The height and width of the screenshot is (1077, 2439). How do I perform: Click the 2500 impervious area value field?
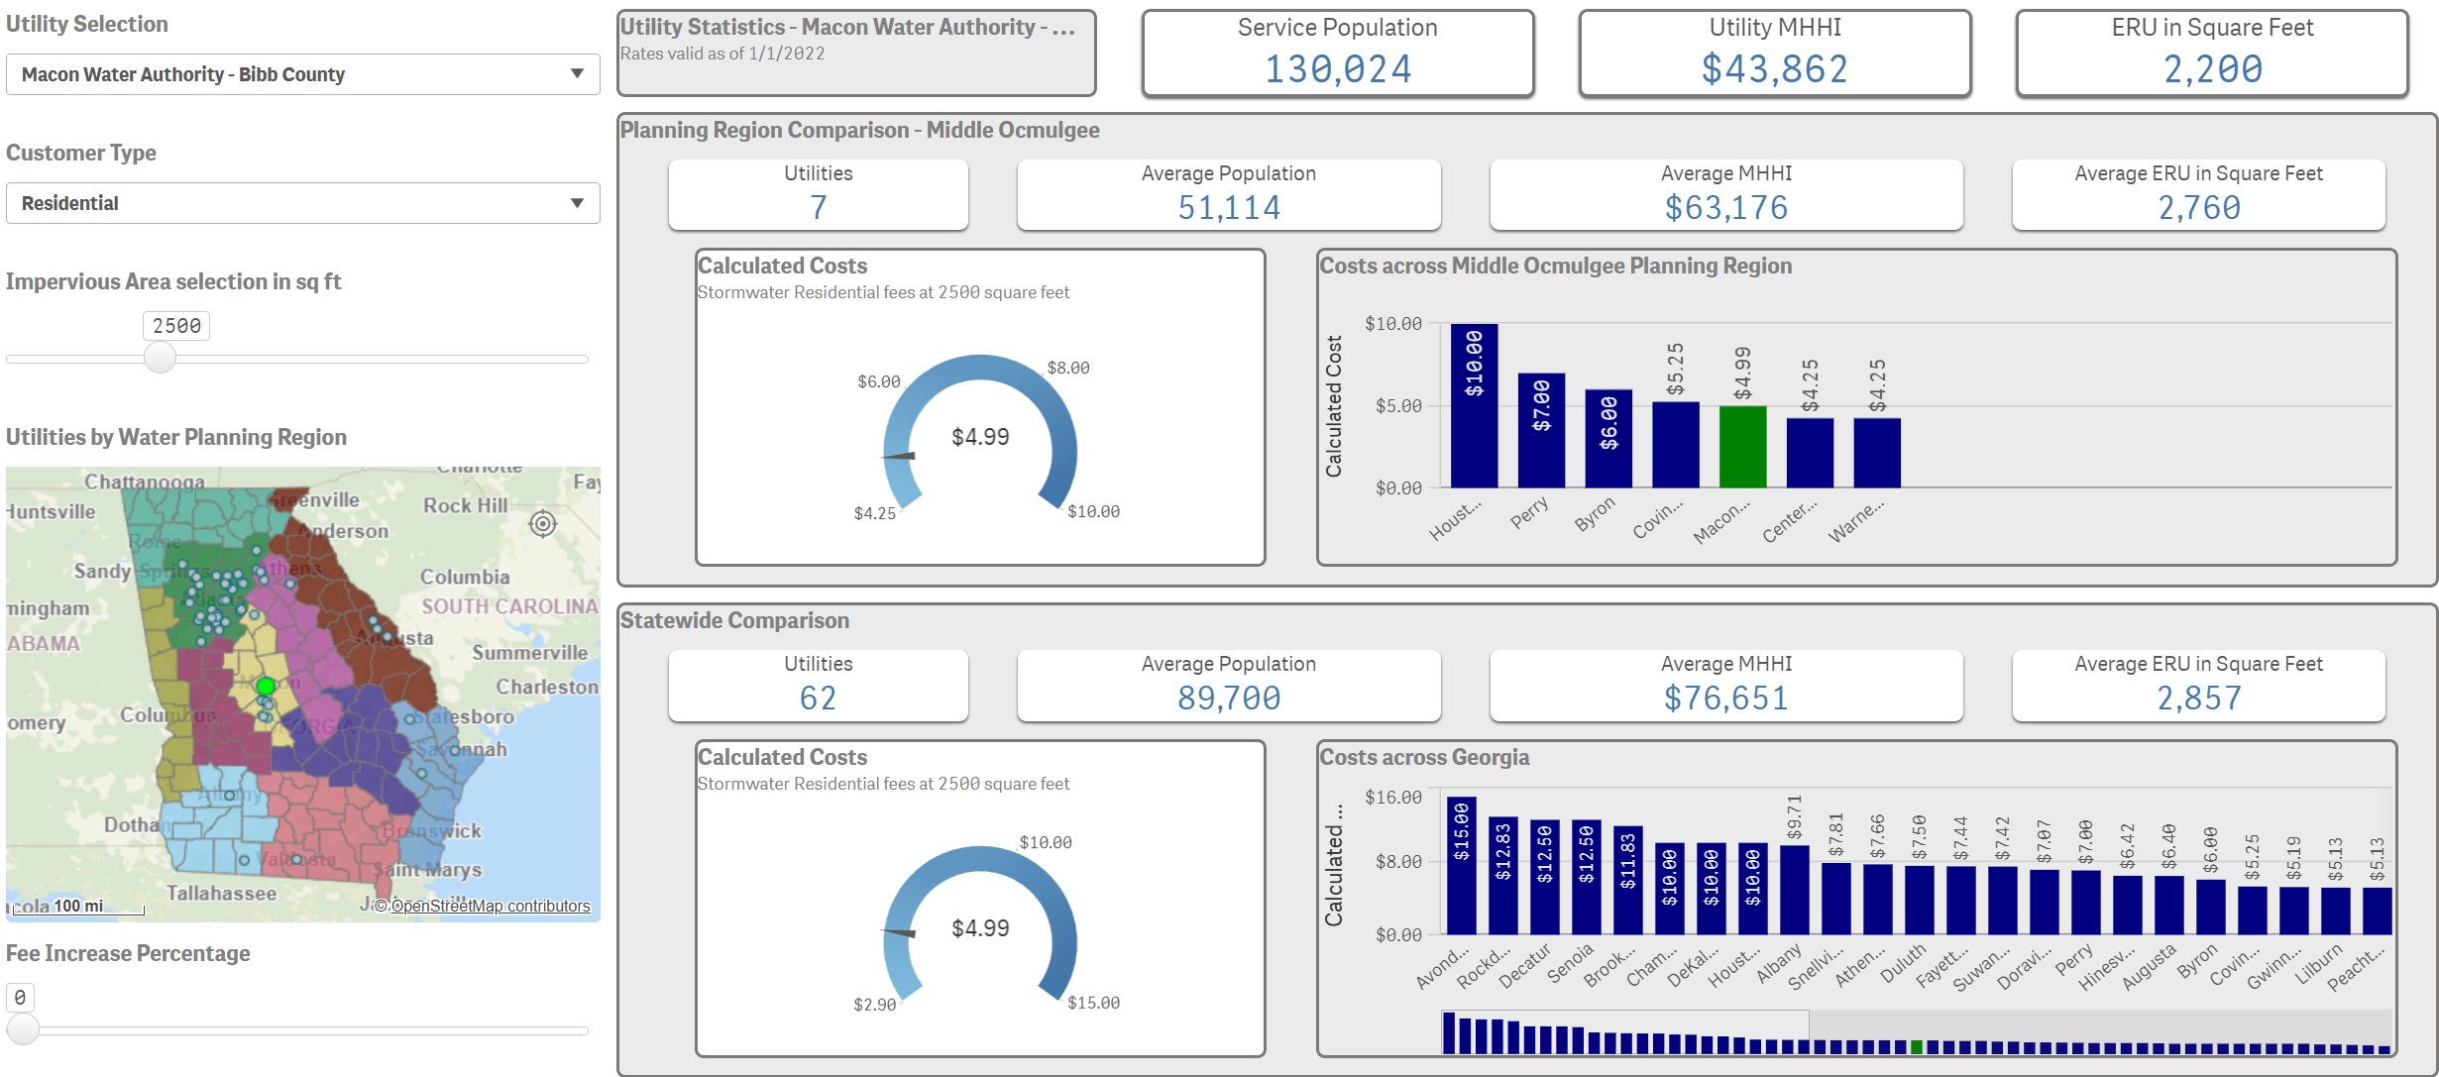pyautogui.click(x=174, y=325)
